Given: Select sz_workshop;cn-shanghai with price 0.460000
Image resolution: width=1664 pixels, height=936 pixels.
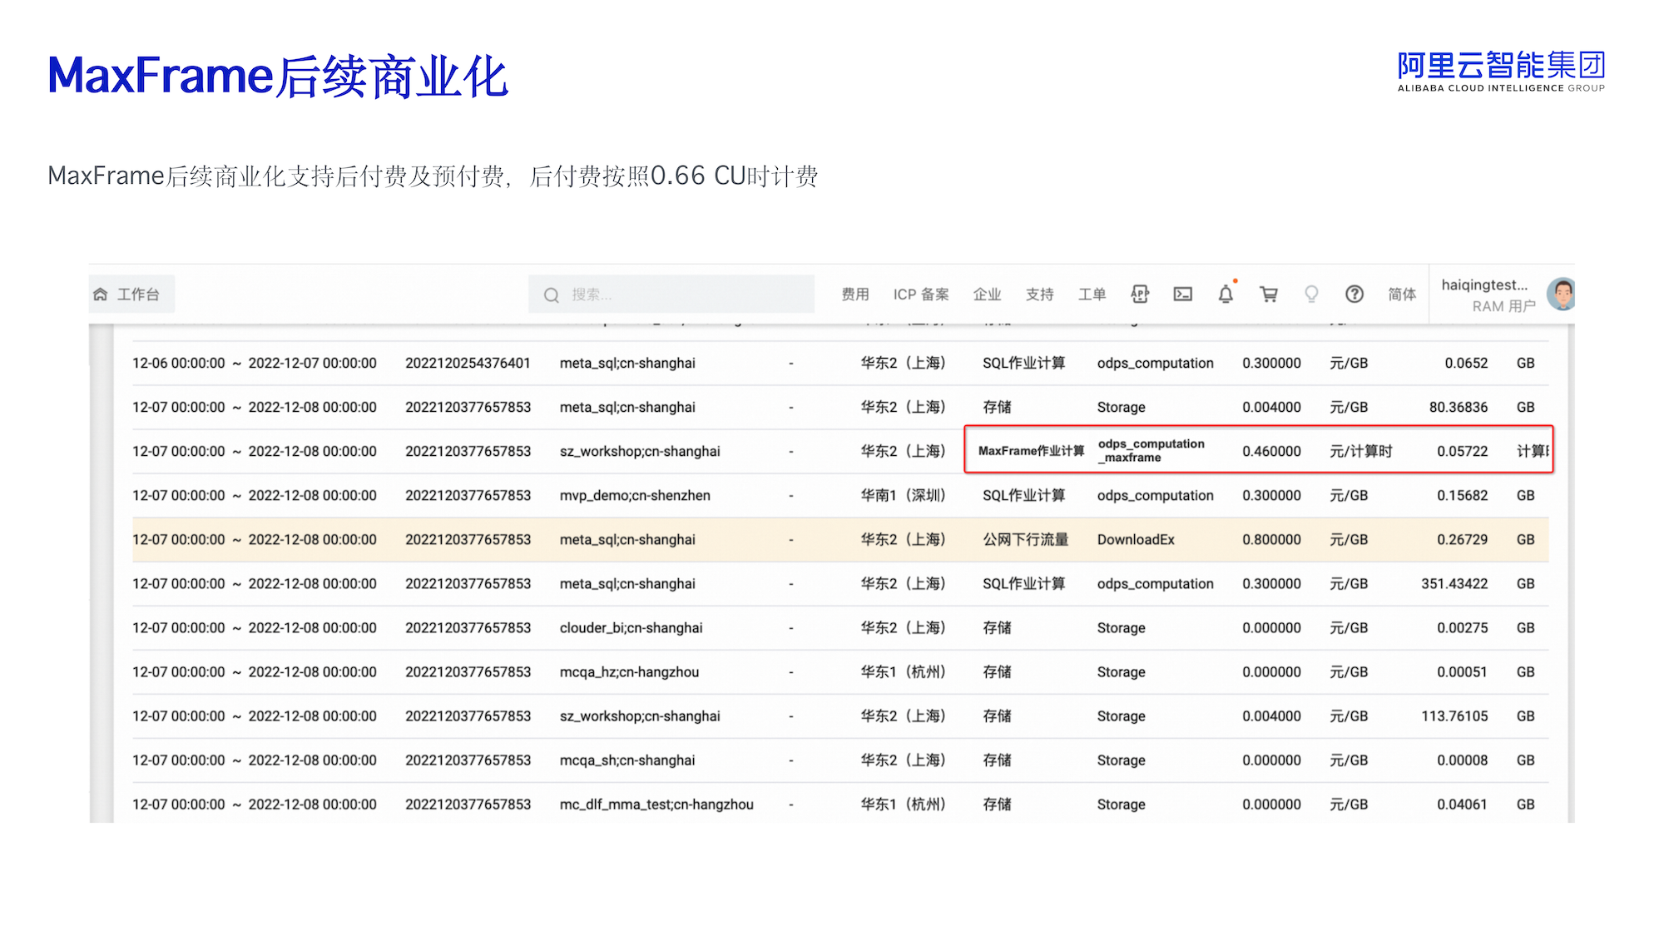Looking at the screenshot, I should [x=640, y=451].
